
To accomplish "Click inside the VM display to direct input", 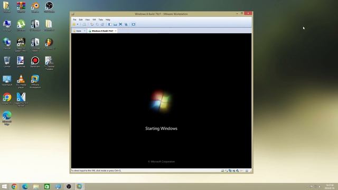I will pos(161,101).
